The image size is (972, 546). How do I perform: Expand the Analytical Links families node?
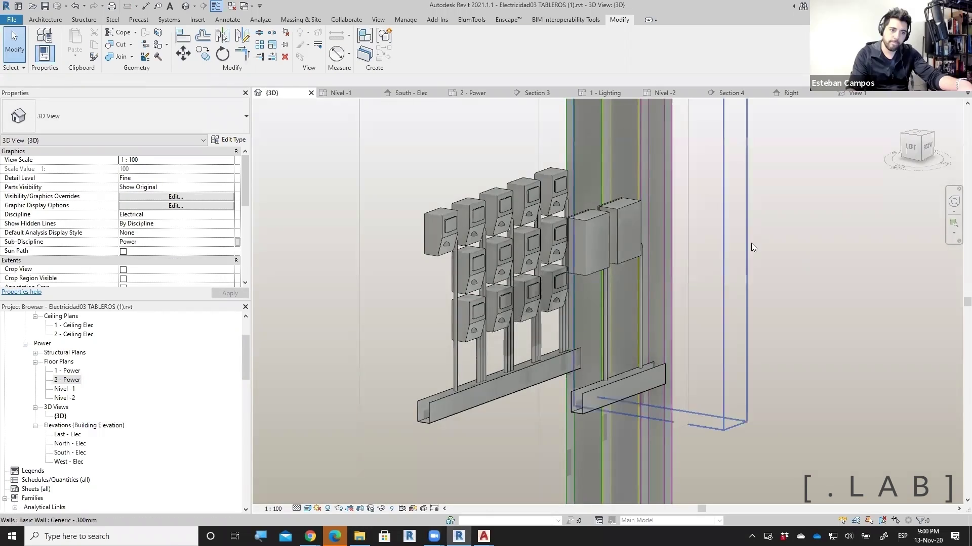(x=15, y=508)
